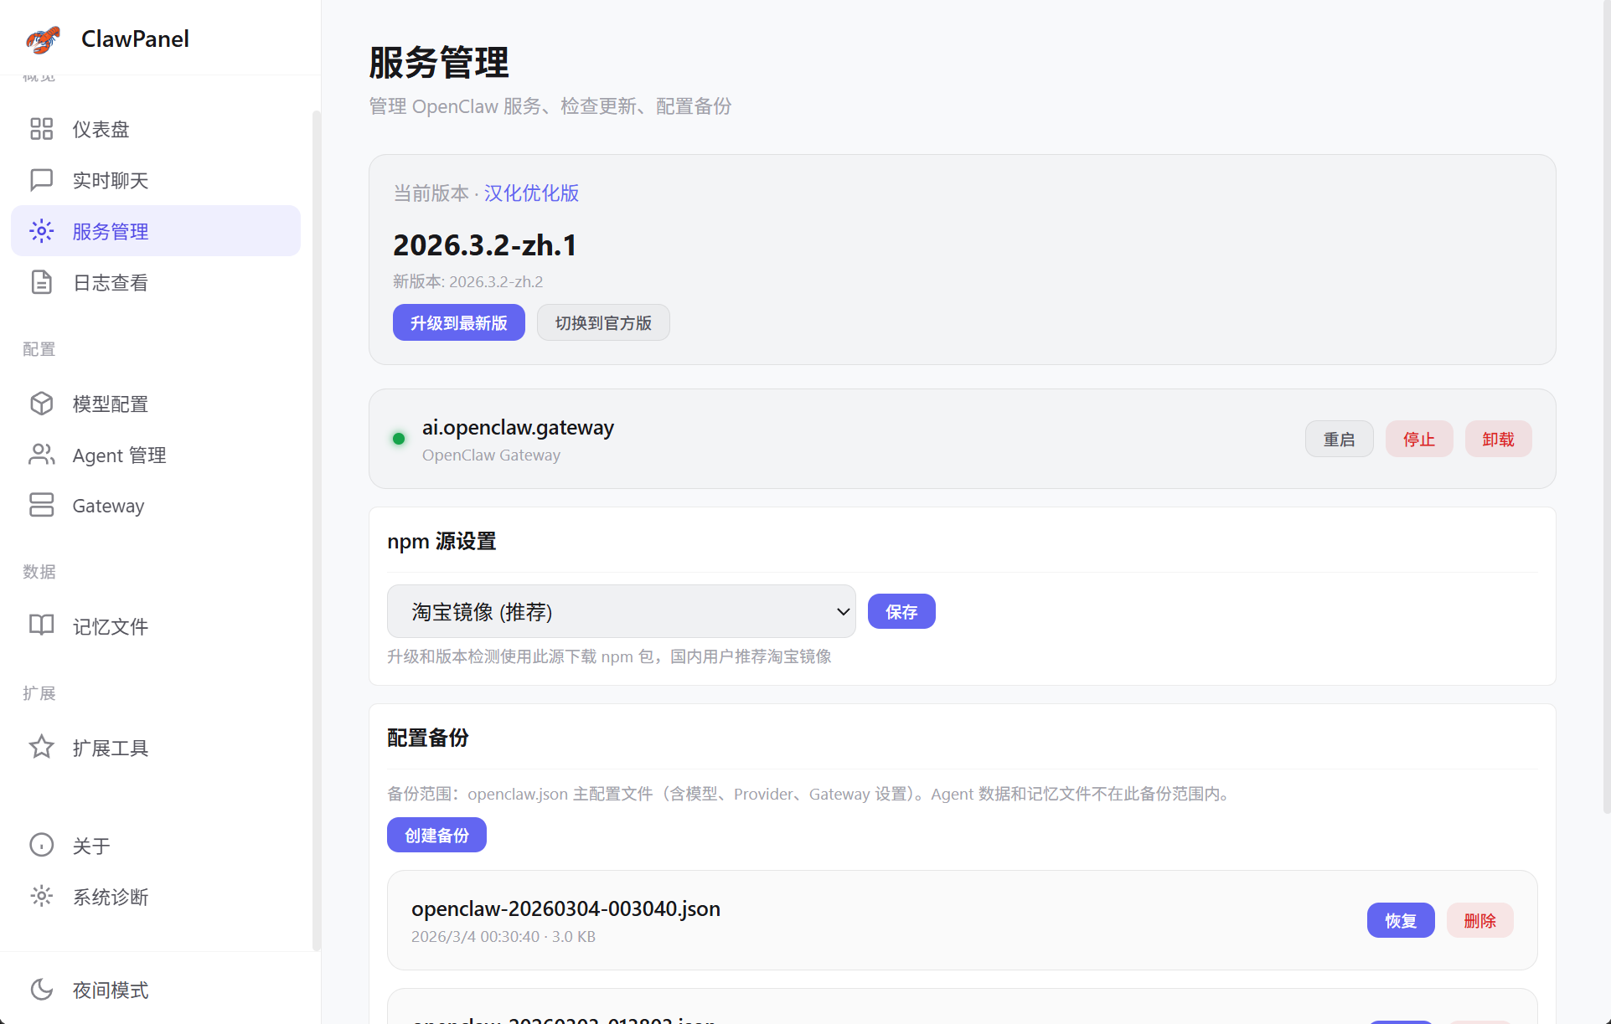
Task: Delete the openclaw-20260304 backup via 删除
Action: tap(1479, 919)
